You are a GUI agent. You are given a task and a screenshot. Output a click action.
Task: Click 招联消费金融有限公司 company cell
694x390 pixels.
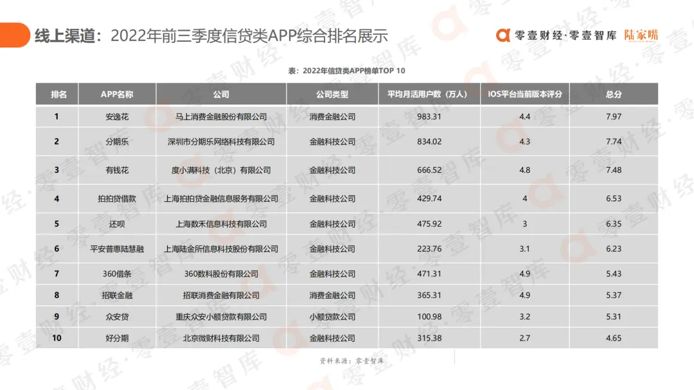point(221,296)
